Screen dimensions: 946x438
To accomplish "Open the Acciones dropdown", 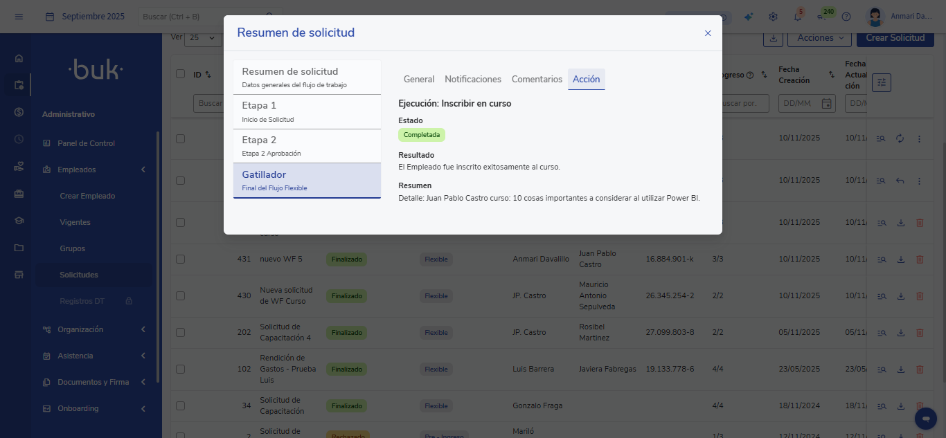I will click(819, 38).
